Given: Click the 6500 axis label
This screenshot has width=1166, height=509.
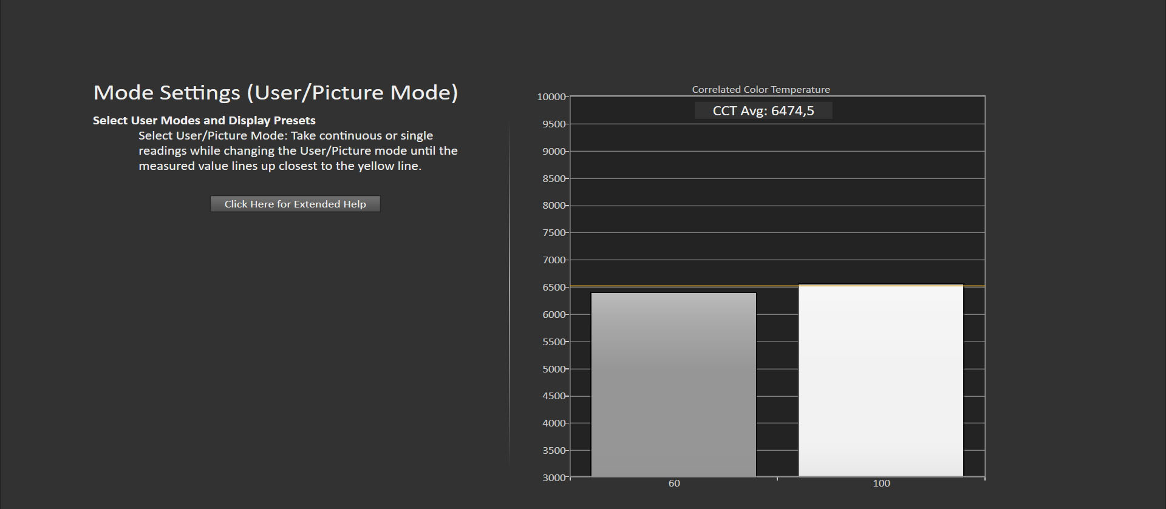Looking at the screenshot, I should pyautogui.click(x=554, y=287).
